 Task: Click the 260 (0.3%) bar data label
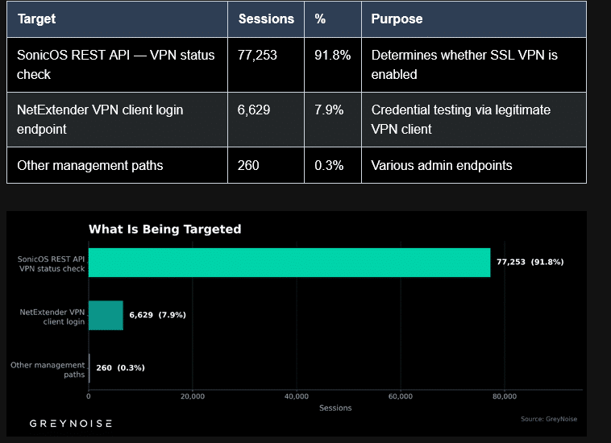pos(120,368)
